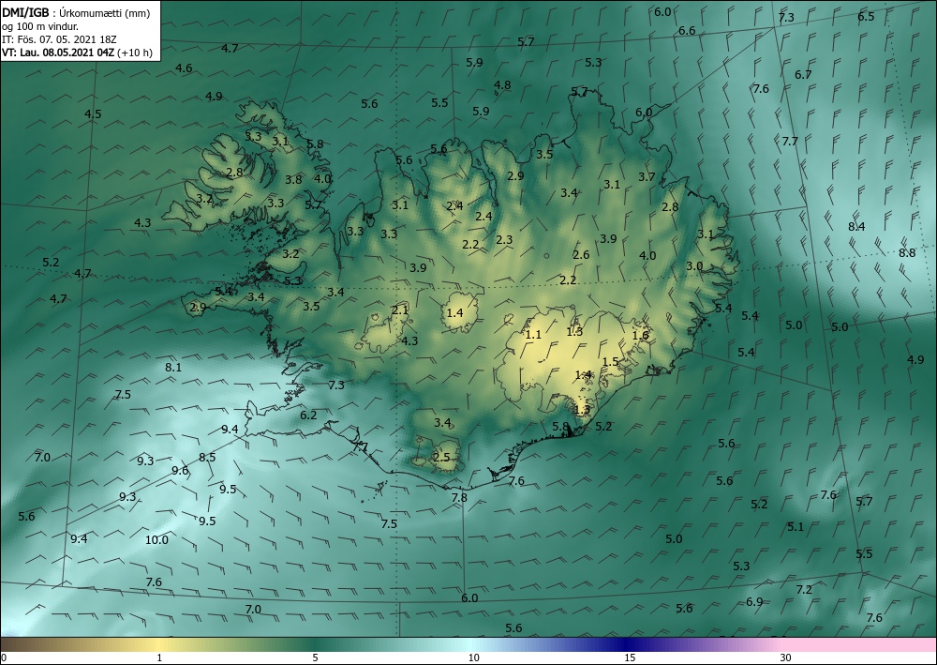Click the 'DMI/IGB : Úrkomumætti (mm)' title line

tap(76, 12)
